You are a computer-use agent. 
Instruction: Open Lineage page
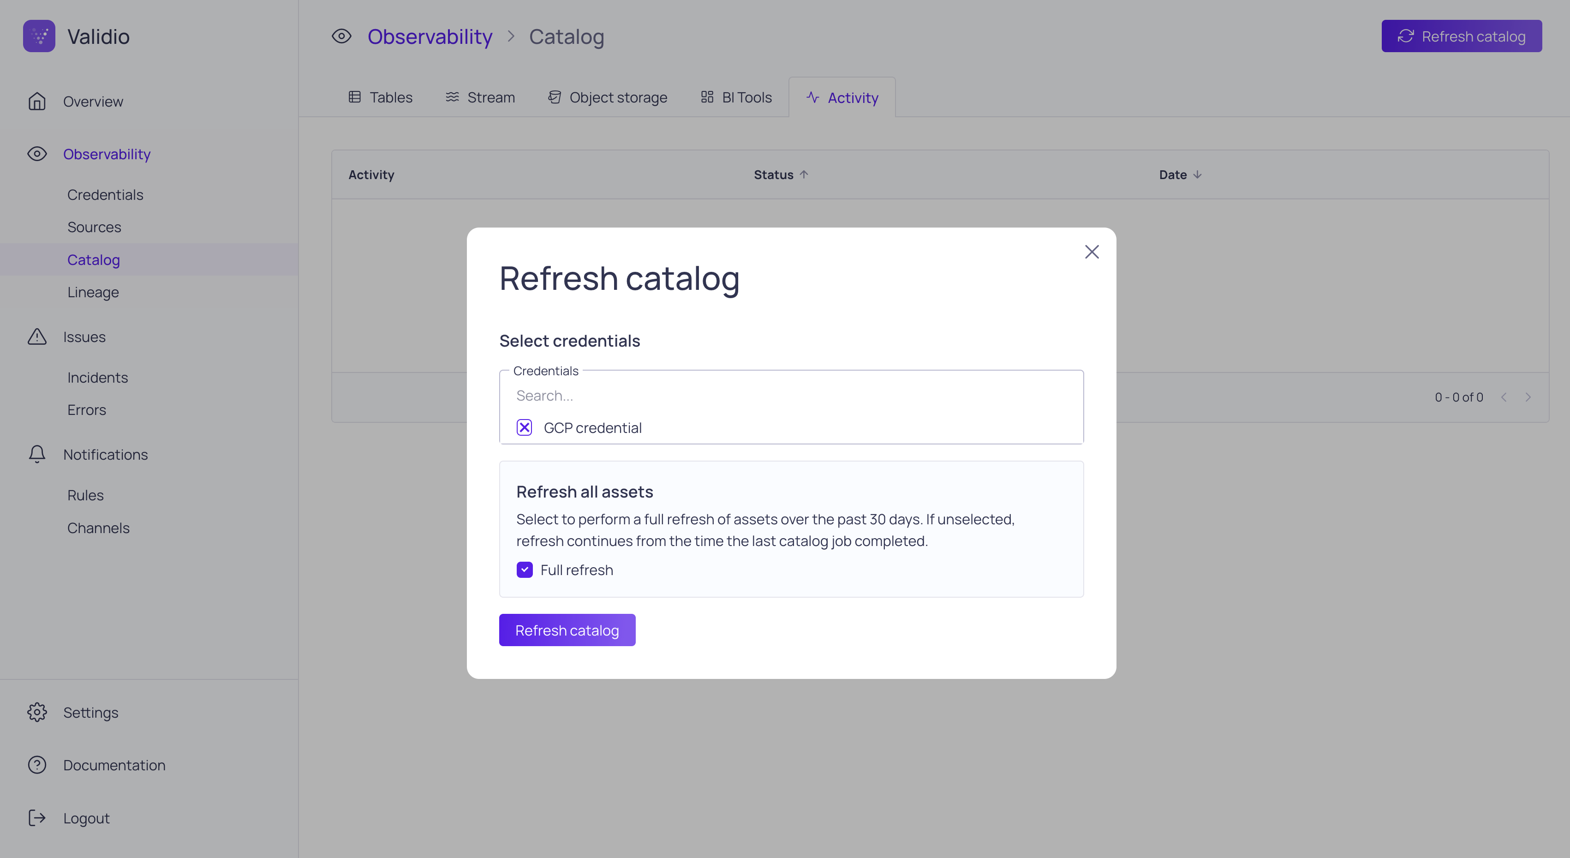coord(93,292)
